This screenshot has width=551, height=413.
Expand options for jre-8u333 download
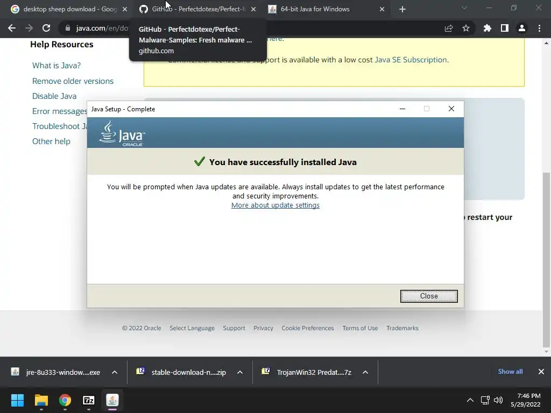(x=115, y=372)
